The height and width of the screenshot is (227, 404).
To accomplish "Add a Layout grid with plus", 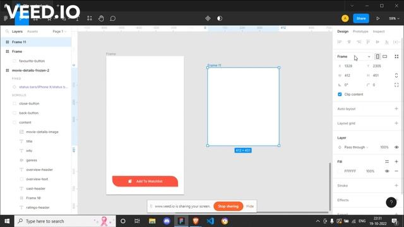I will click(x=396, y=124).
